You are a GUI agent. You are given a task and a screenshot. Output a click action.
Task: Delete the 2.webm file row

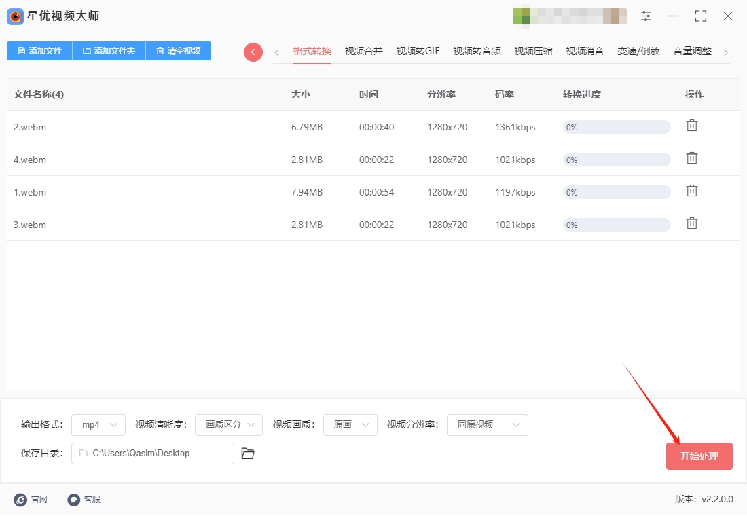692,126
